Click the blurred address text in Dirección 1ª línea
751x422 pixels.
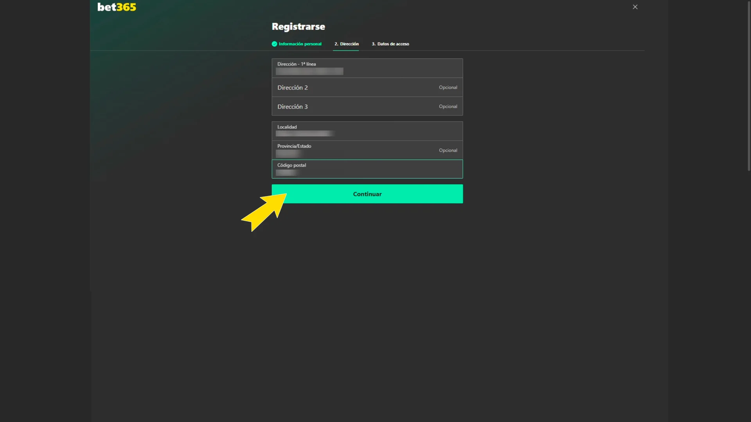(x=310, y=72)
